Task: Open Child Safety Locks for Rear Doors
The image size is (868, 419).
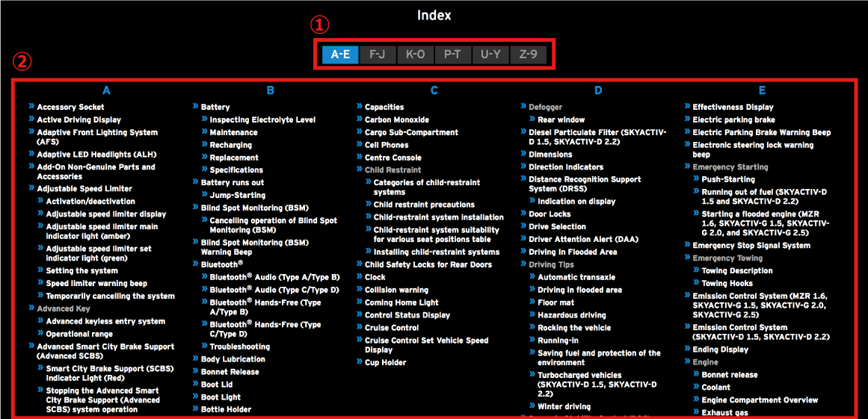Action: tap(428, 265)
